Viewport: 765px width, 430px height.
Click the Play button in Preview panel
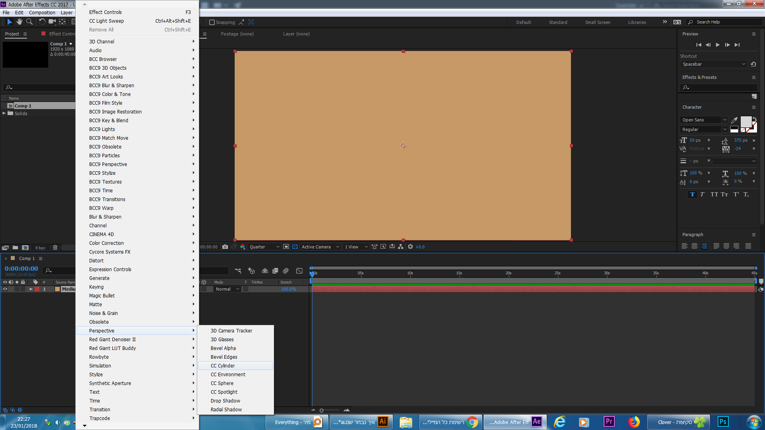coord(718,45)
